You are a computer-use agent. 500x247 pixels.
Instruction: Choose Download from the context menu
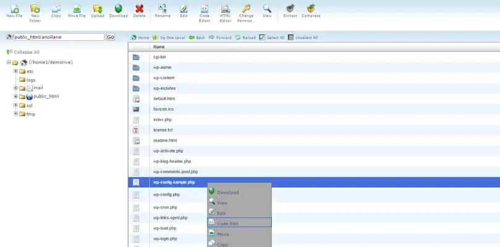(x=239, y=192)
